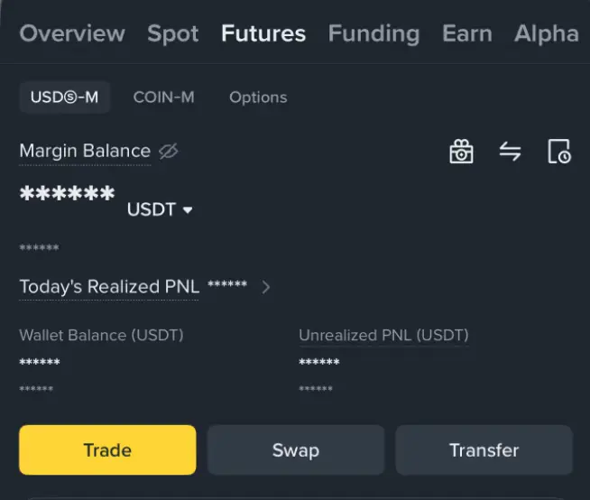Click the Margin Balance label

85,152
